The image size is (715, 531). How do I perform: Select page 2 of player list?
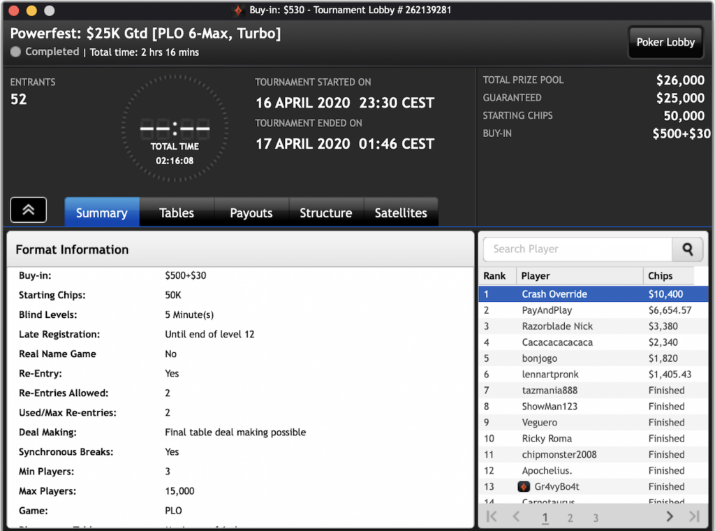pos(570,518)
